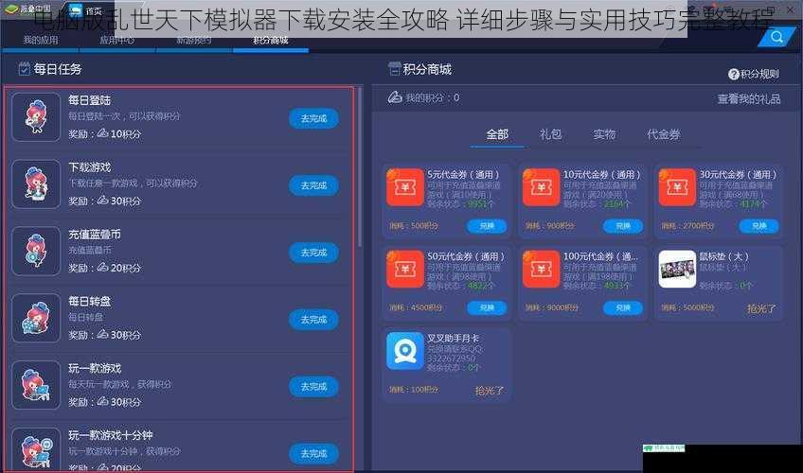This screenshot has height=473, width=803.
Task: Switch to the 我的应用 tab
Action: [41, 40]
